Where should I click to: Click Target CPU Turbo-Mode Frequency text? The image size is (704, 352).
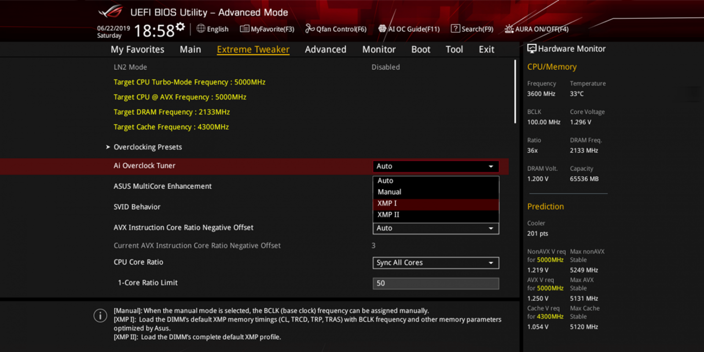click(x=189, y=82)
